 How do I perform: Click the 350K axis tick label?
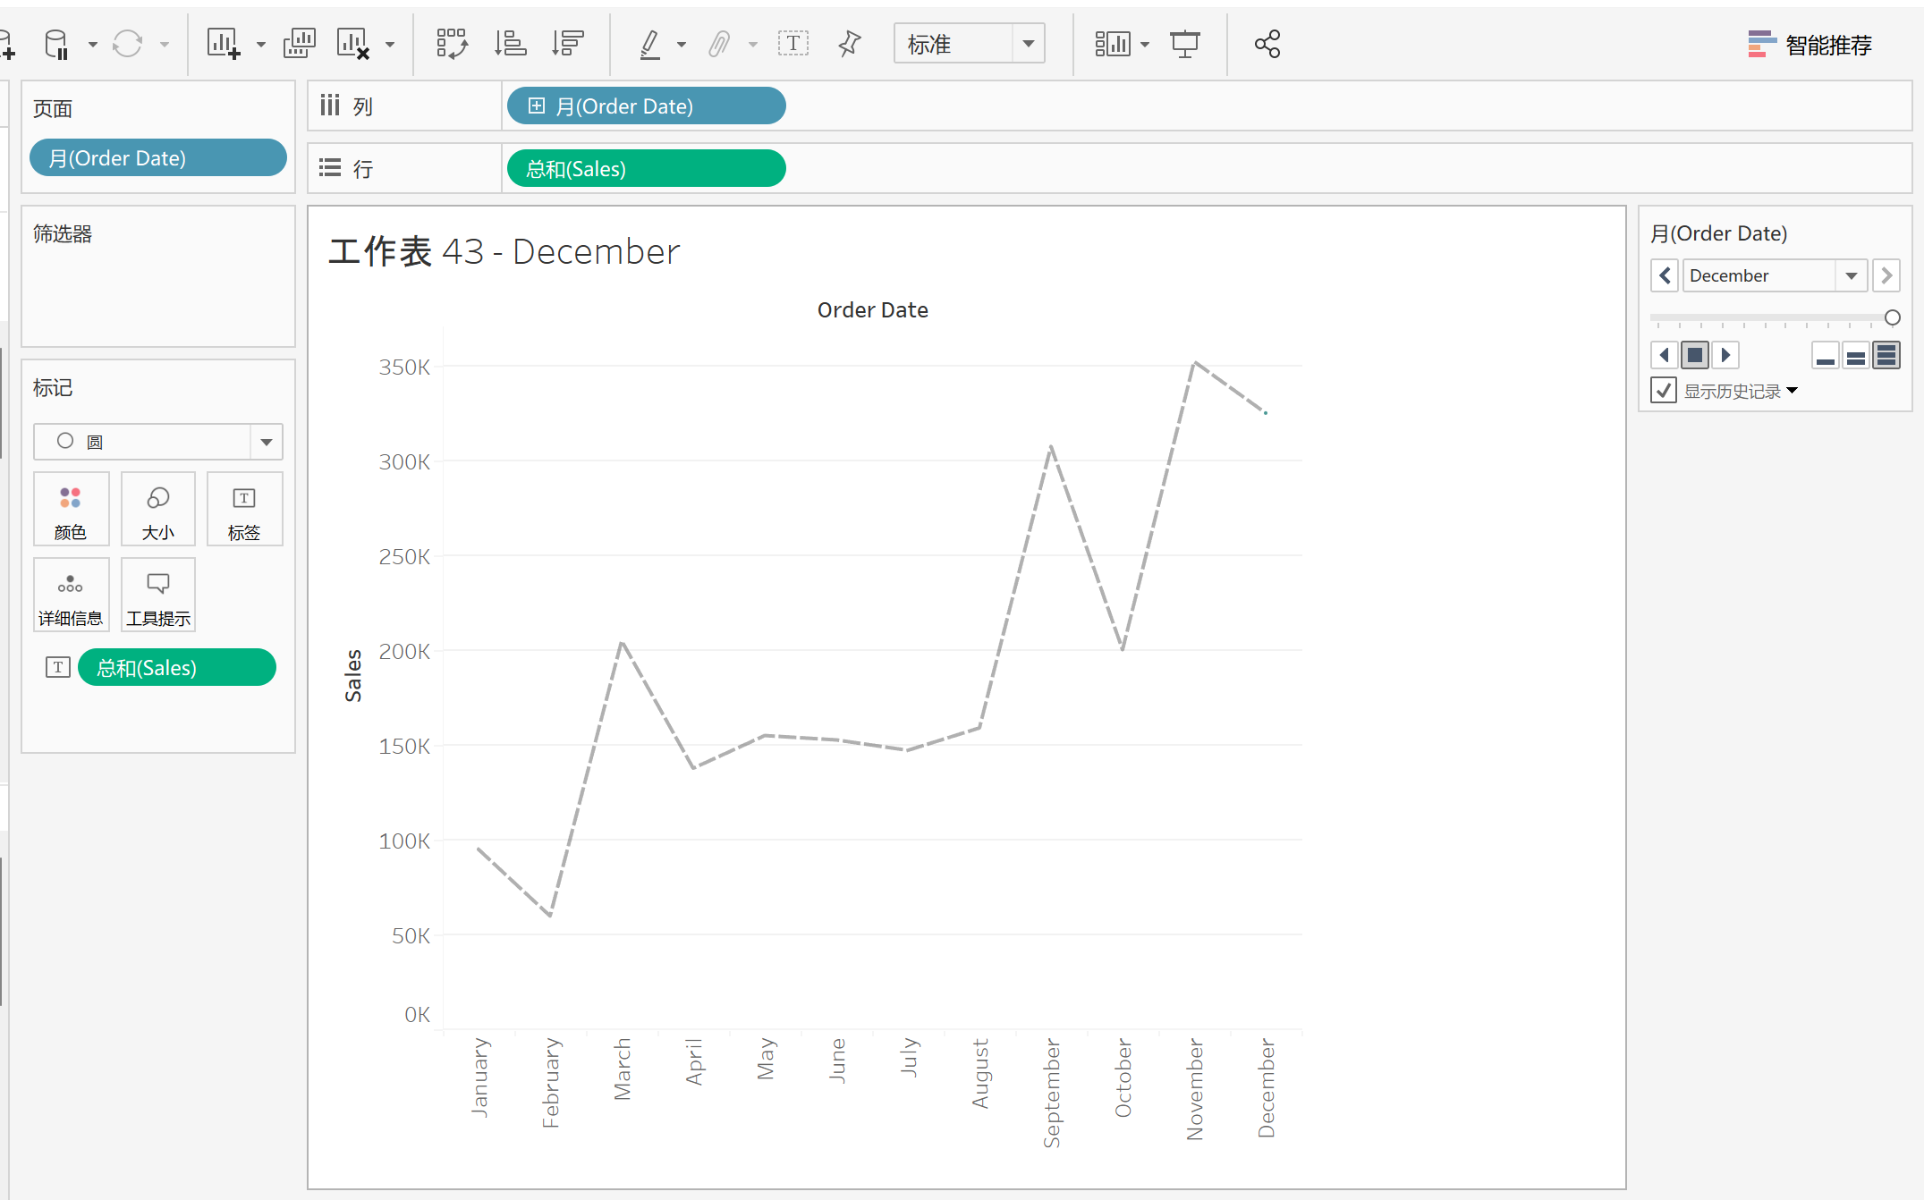[x=404, y=368]
